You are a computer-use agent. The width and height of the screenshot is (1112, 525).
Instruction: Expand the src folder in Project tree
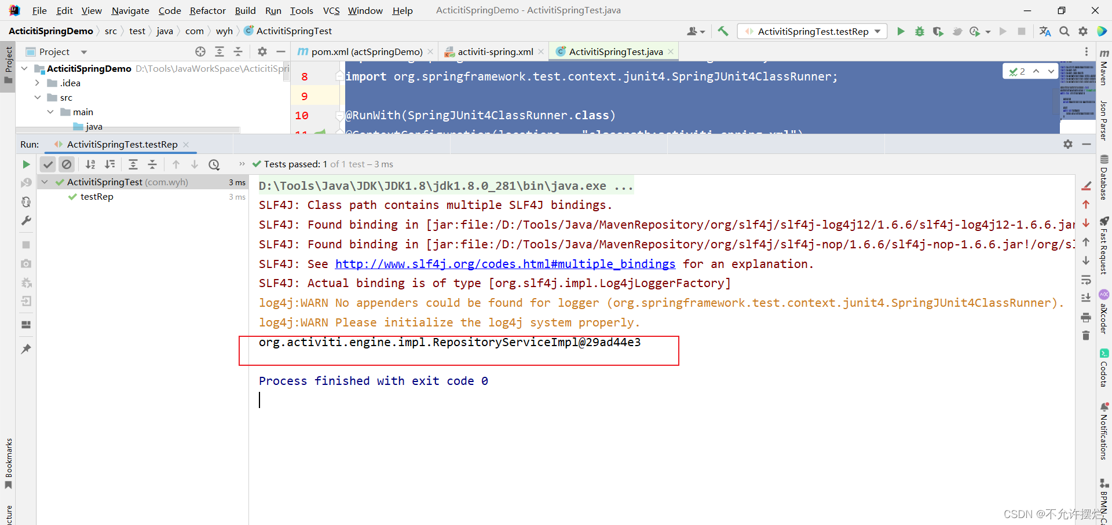click(36, 97)
